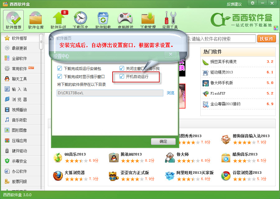Viewport: 280px width, 199px height.
Task: Open 反馈建议 in the title bar
Action: click(x=234, y=4)
